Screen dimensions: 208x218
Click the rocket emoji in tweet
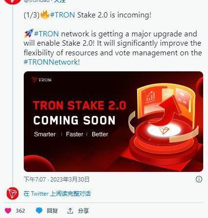coord(29,33)
